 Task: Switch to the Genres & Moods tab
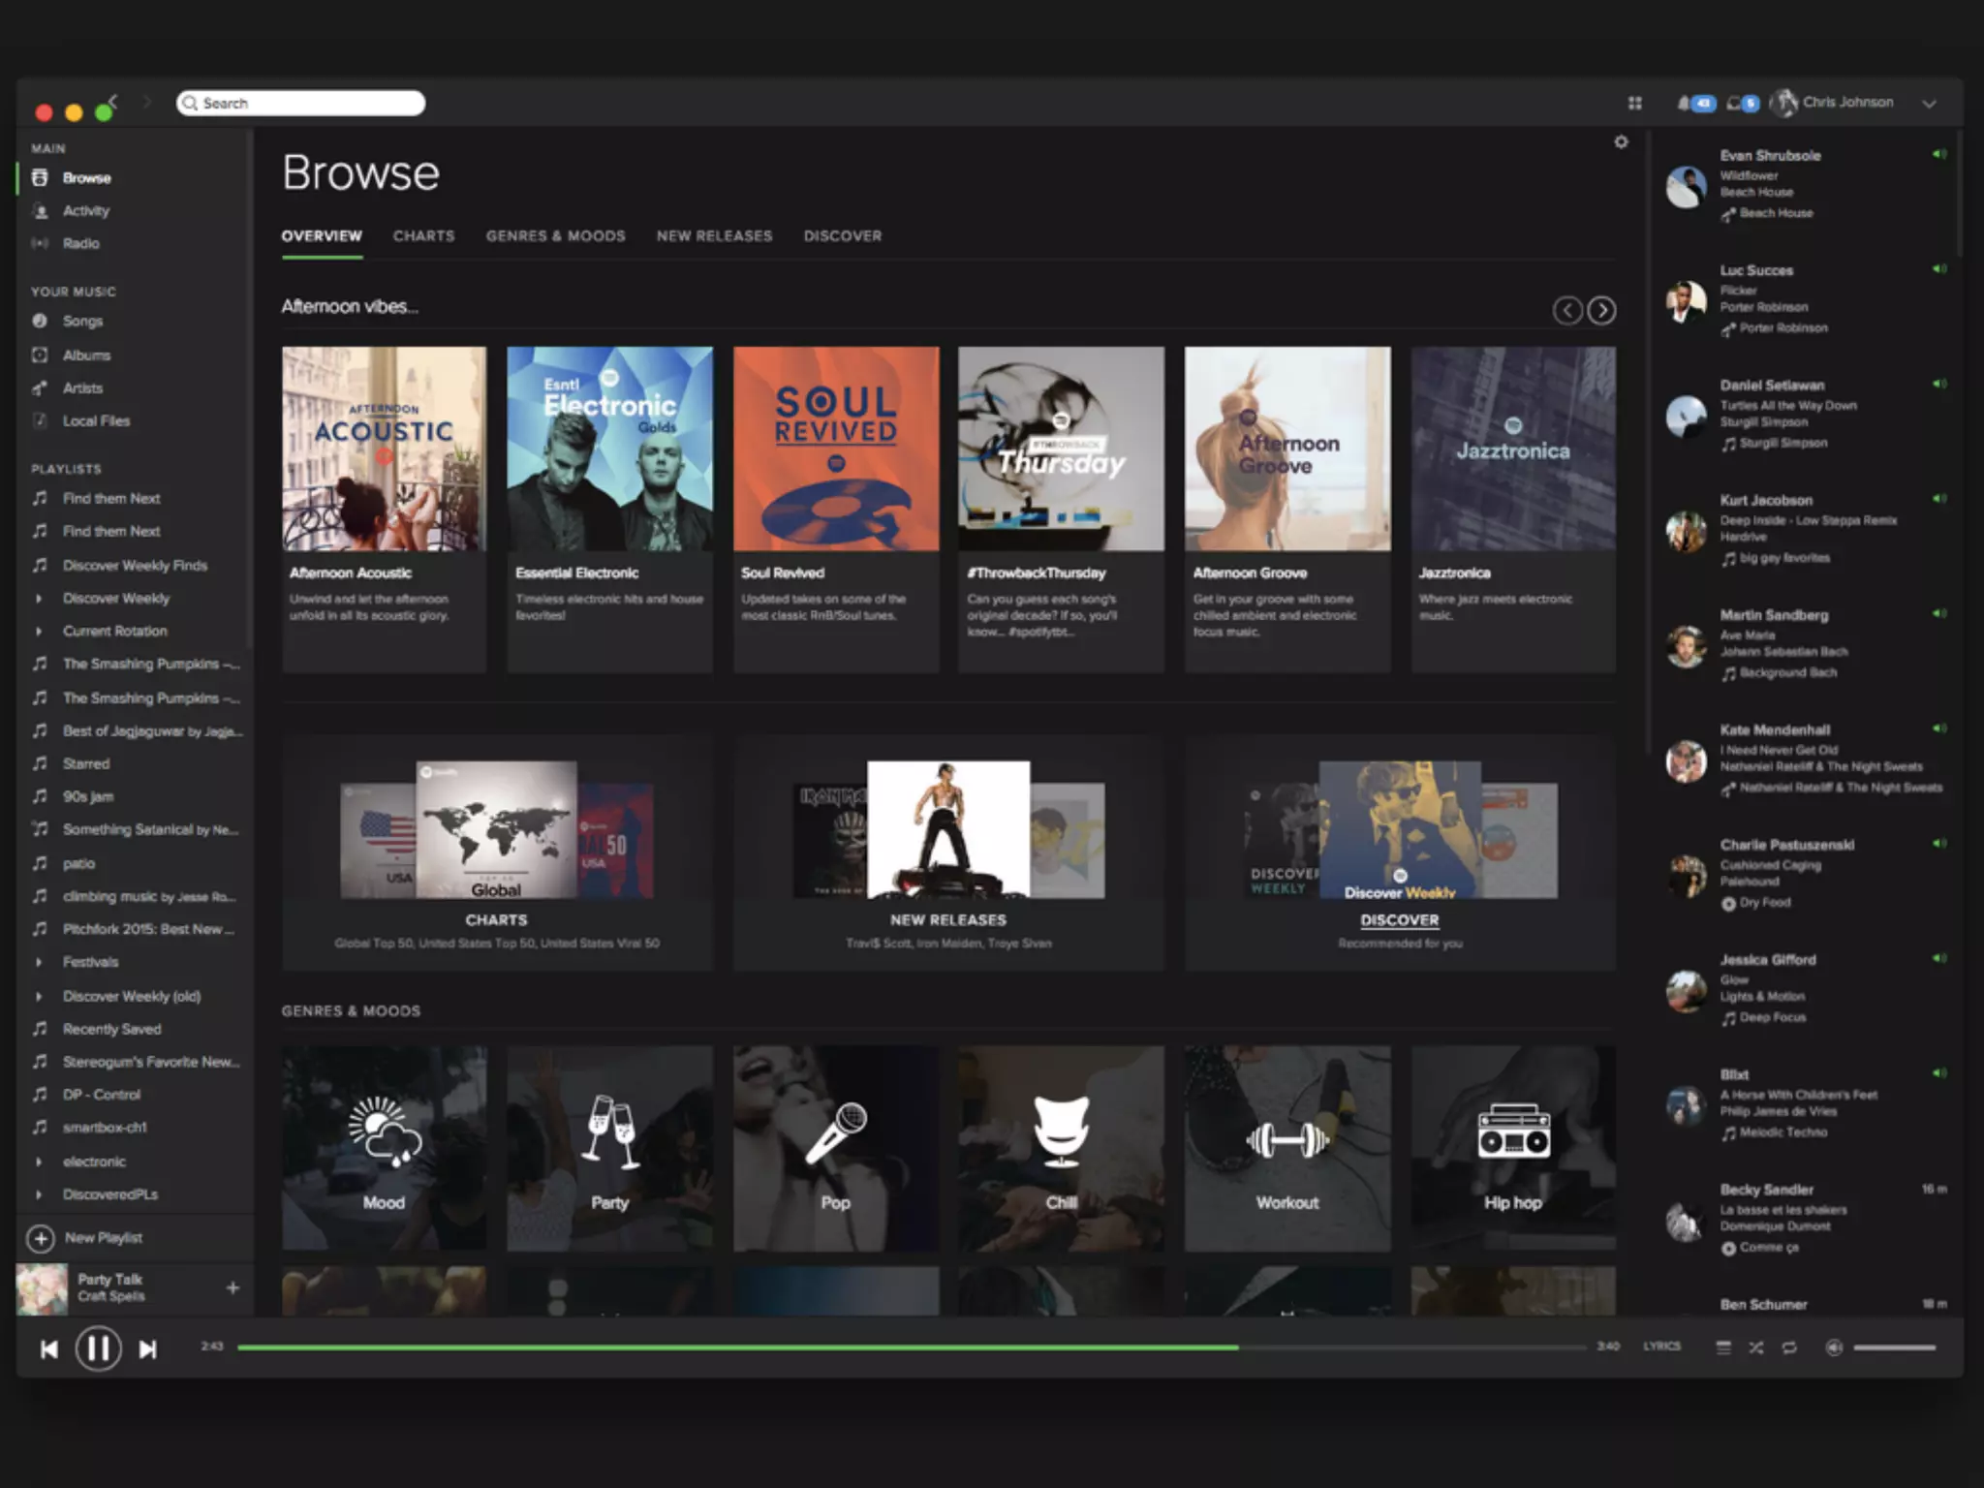pyautogui.click(x=555, y=235)
